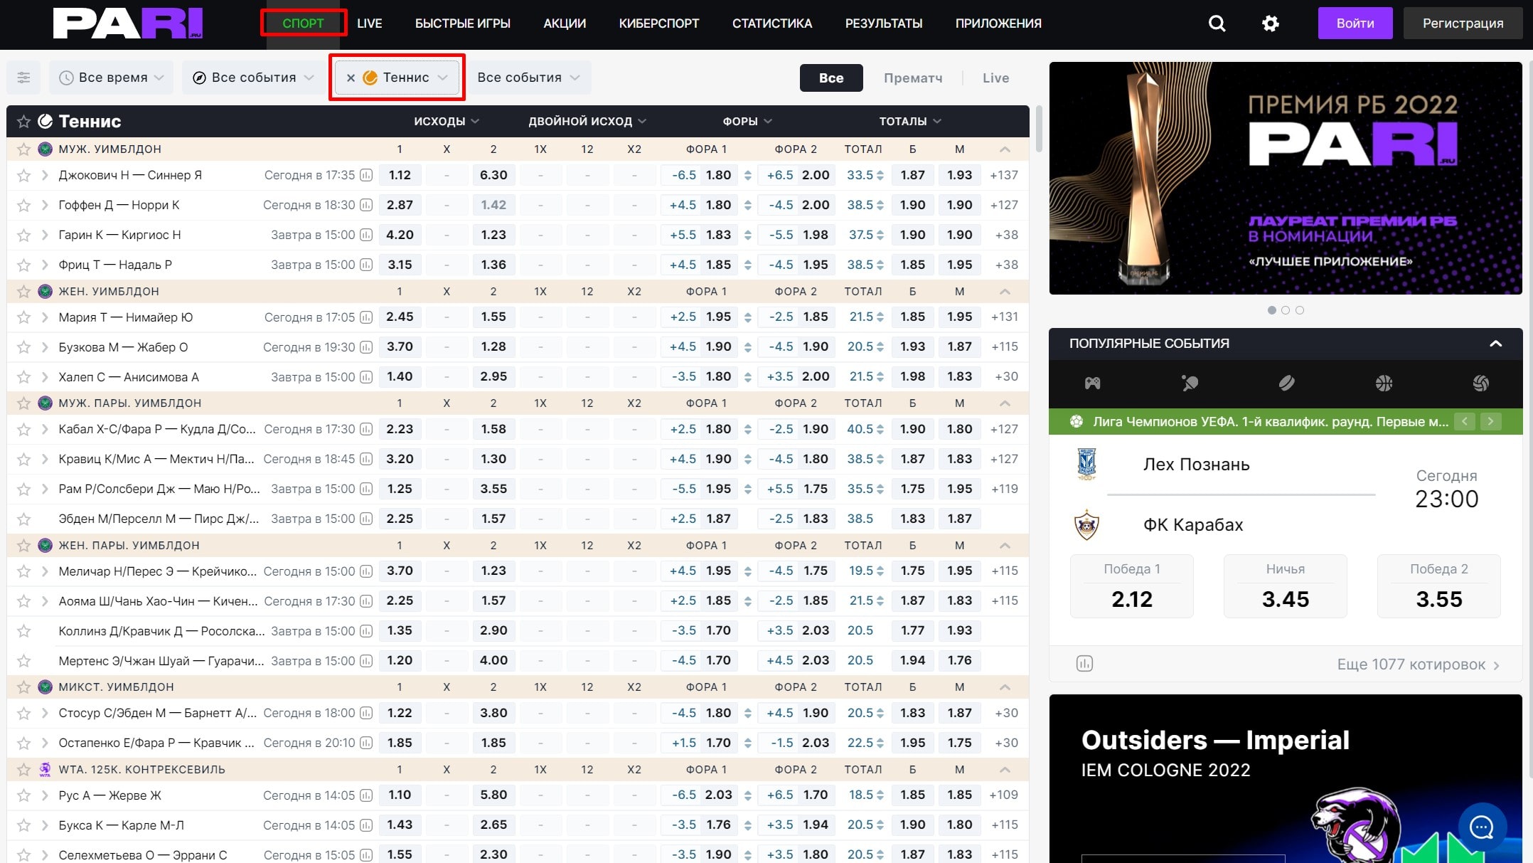Open Еще 1077 котировок link
The width and height of the screenshot is (1533, 863).
[x=1417, y=665]
